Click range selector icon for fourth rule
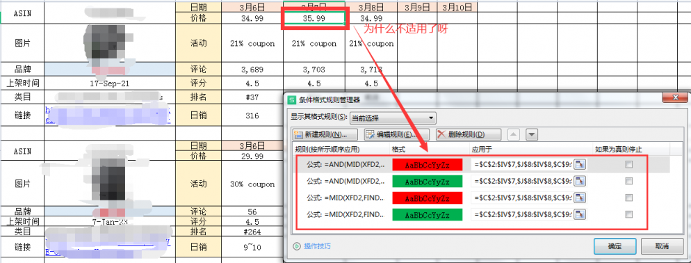The image size is (691, 263). (x=580, y=214)
